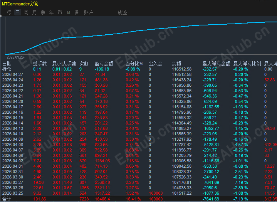Screen dimensions: 277x202
Task: Click the total lots value 101.86
Action: 40,199
